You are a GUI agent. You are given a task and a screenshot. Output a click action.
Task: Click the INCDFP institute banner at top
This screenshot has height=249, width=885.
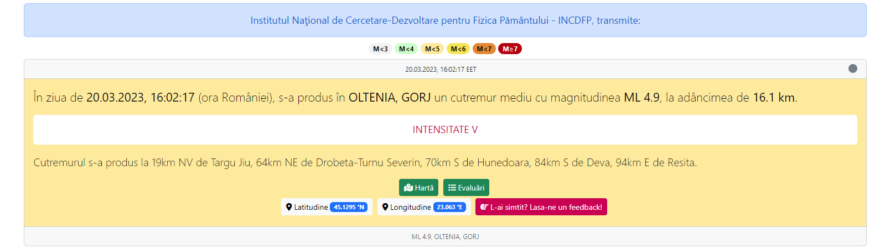tap(445, 20)
